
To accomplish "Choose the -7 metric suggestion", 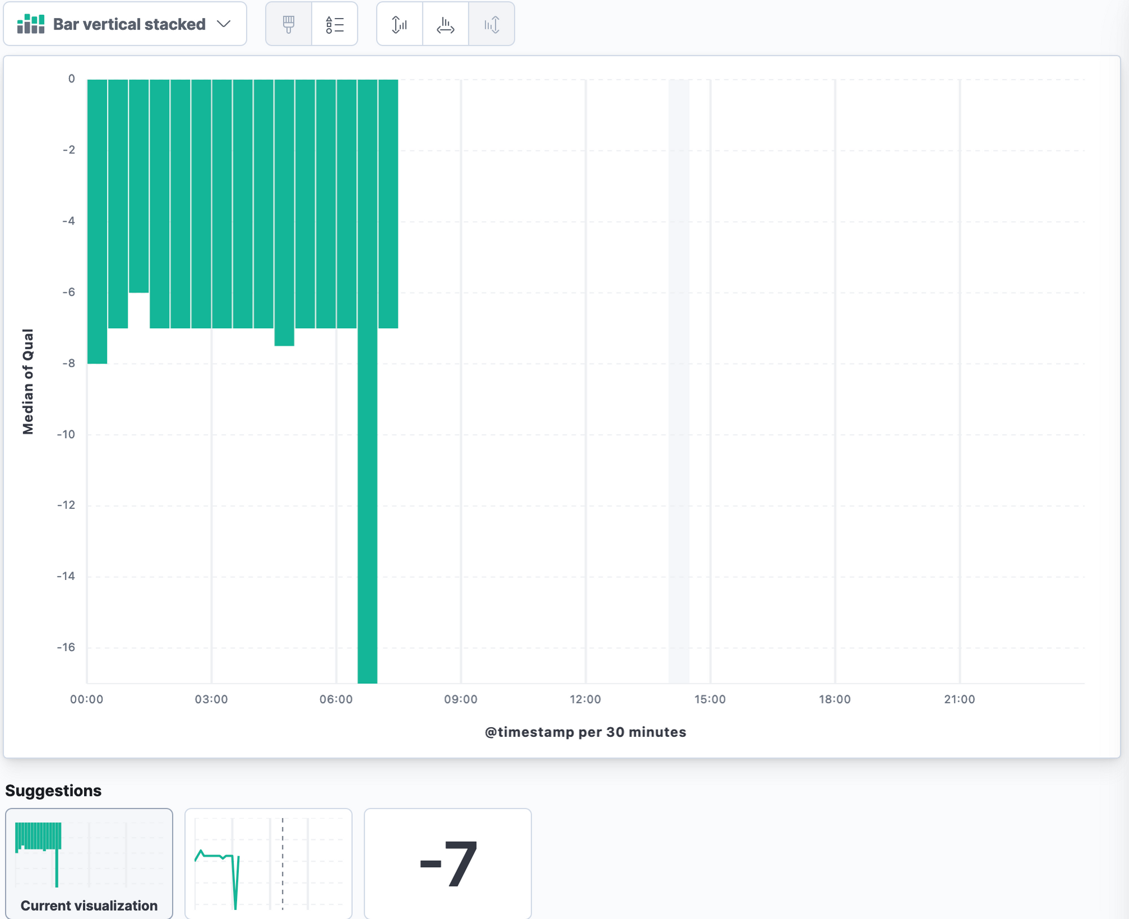I will click(448, 863).
